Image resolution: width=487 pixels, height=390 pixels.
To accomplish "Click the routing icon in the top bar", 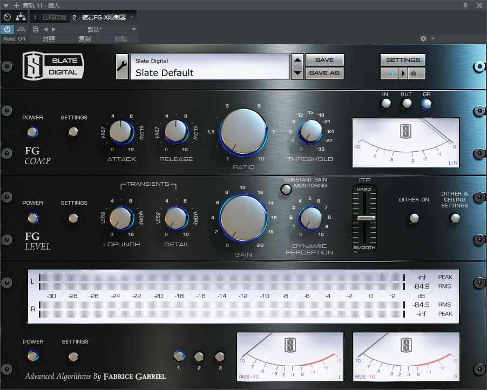I will [21, 17].
